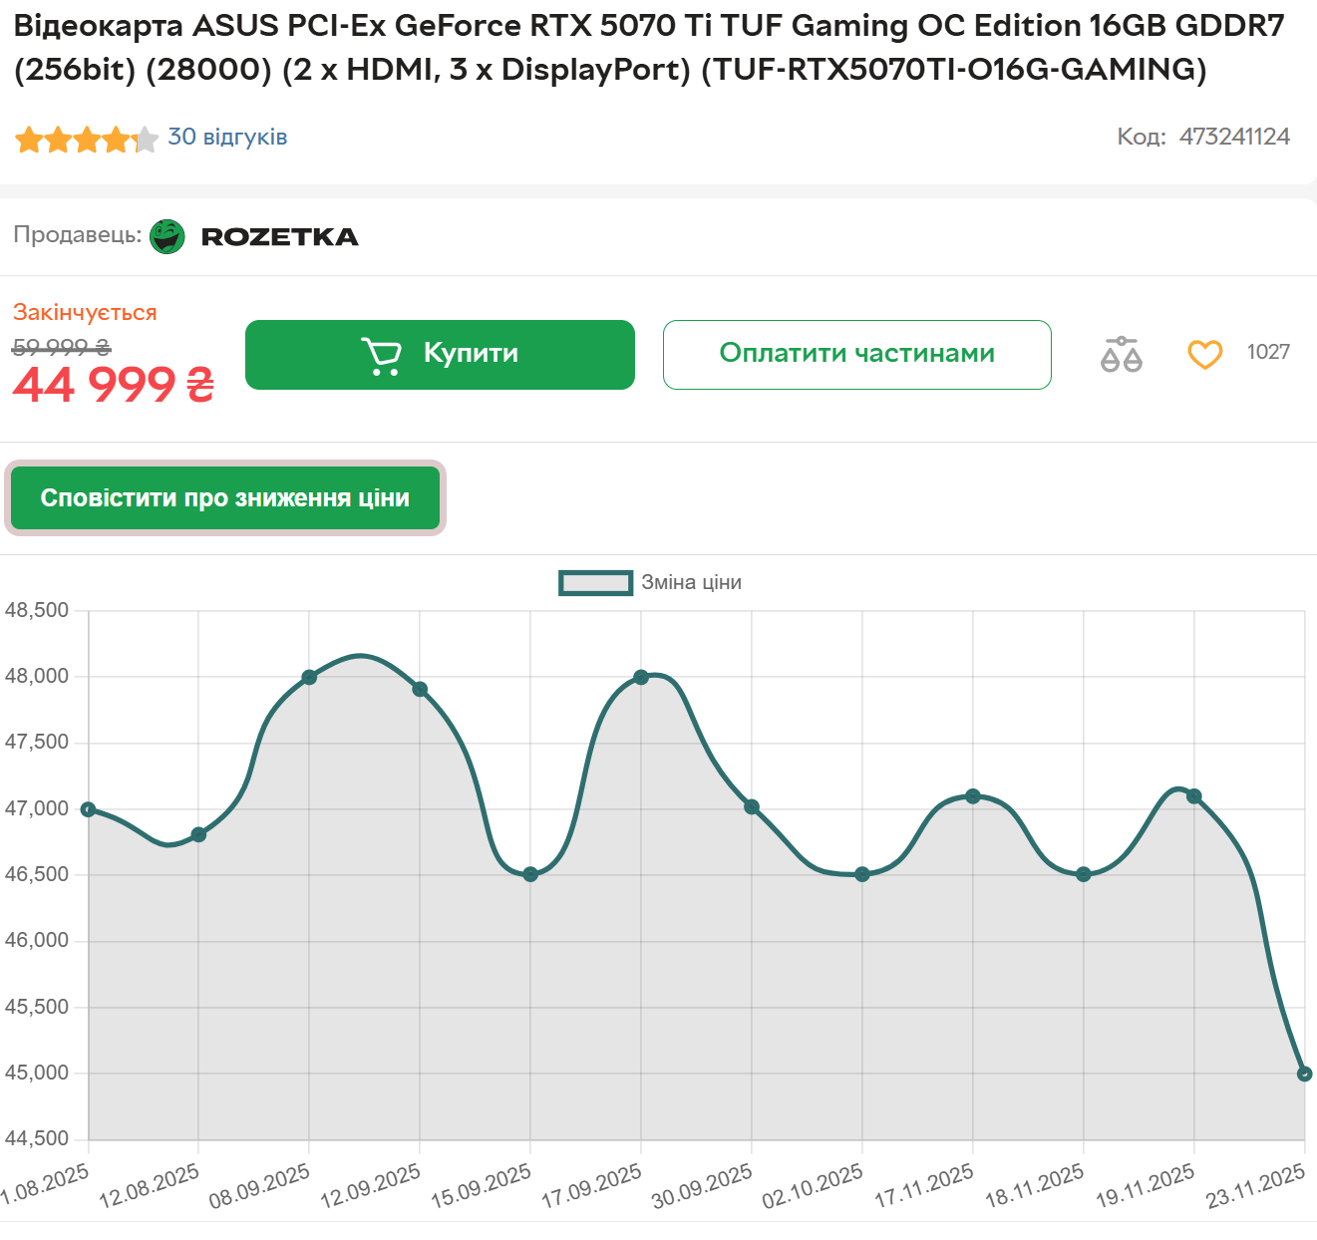Click the compare scales icon

coord(1121,354)
